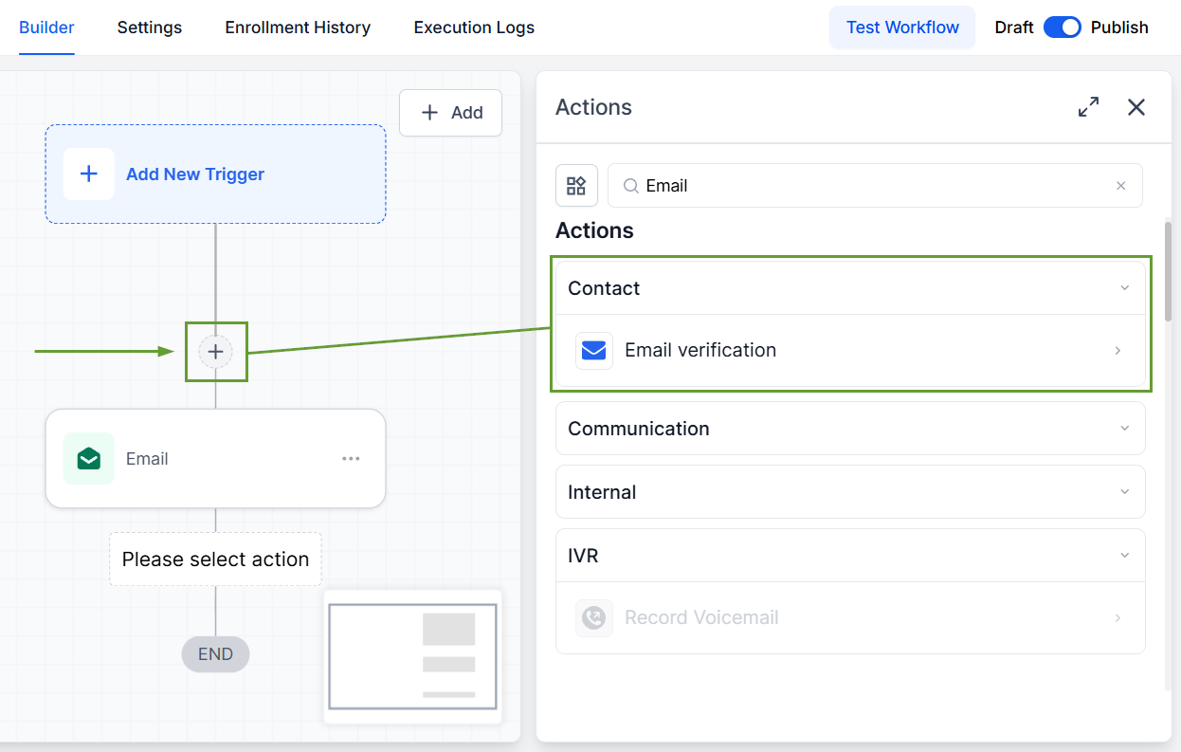
Task: Click the Add button on canvas
Action: [451, 113]
